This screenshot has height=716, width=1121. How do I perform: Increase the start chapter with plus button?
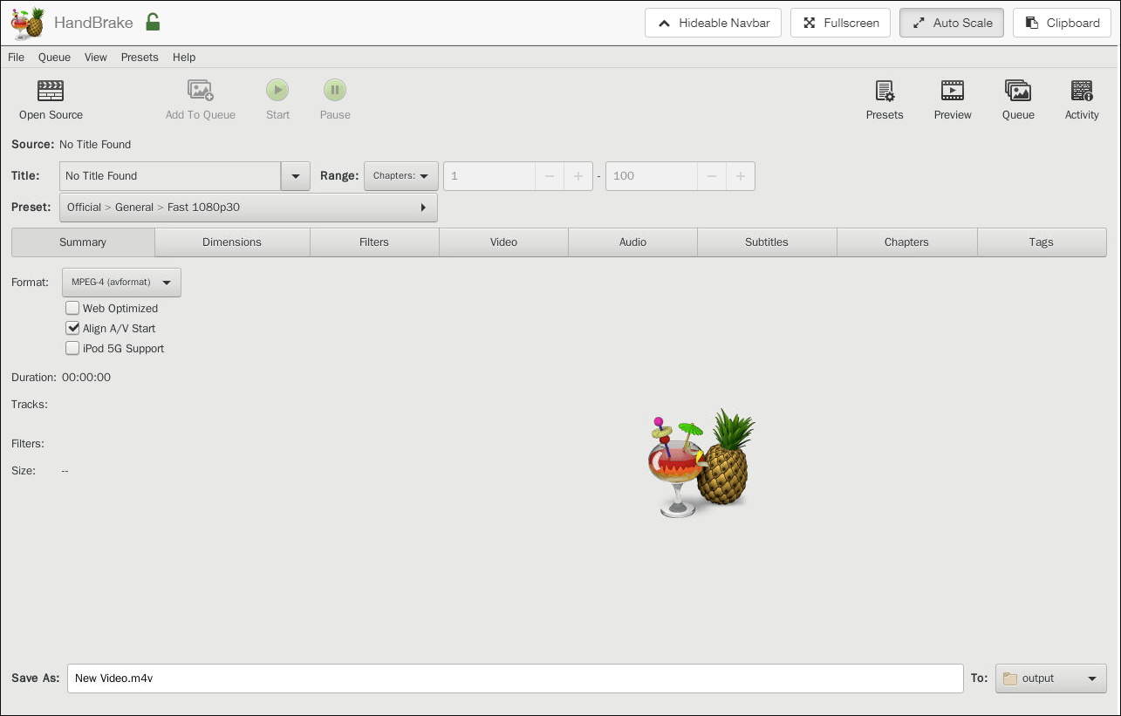578,176
